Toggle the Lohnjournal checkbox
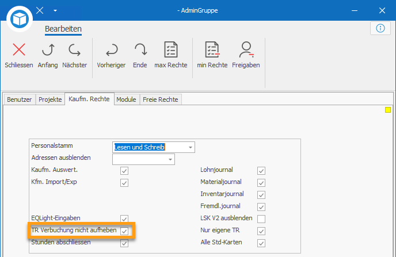 click(x=261, y=171)
